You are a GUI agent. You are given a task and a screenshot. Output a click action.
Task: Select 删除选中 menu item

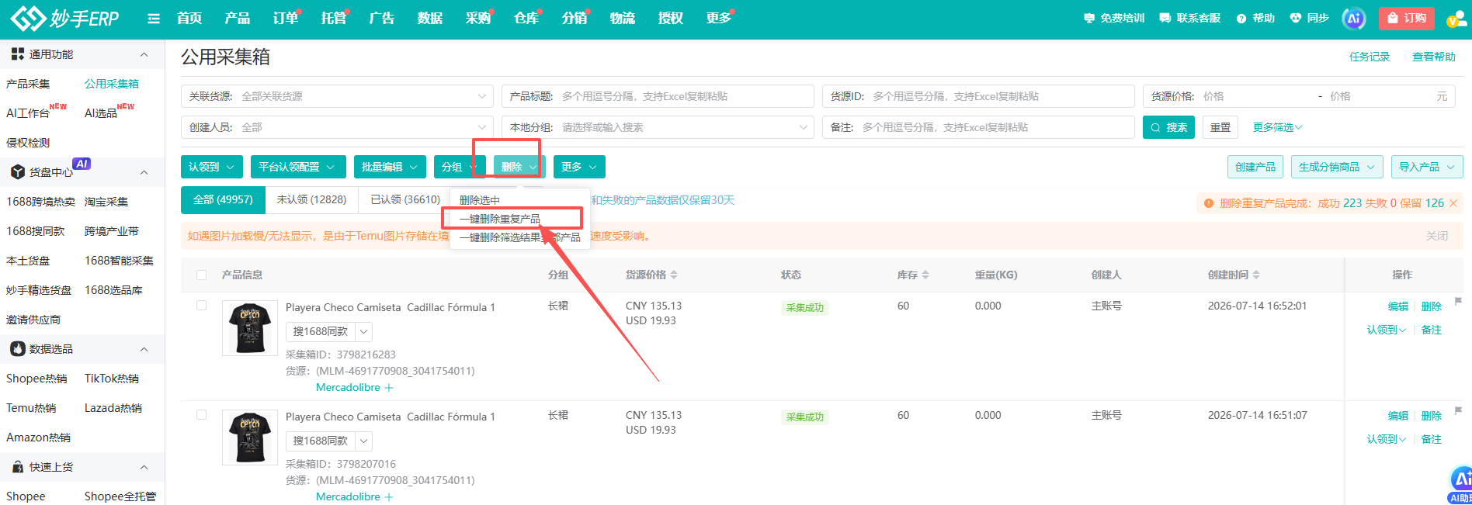479,200
